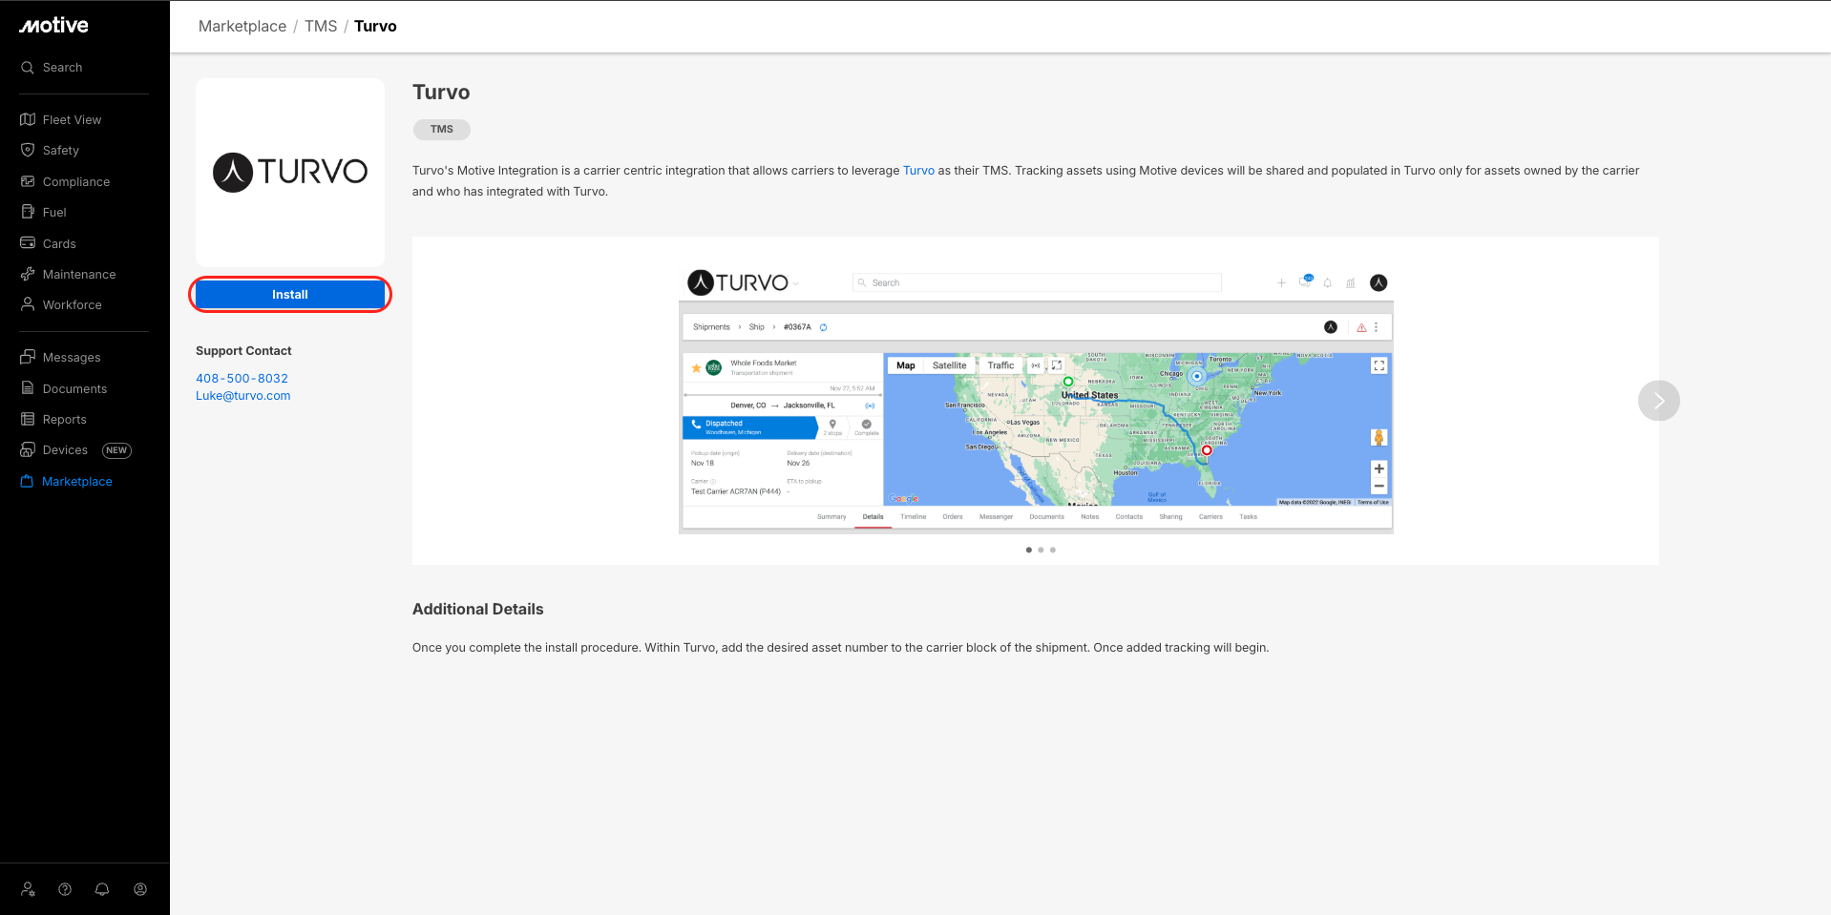The image size is (1831, 915).
Task: Advance carousel with the next arrow
Action: [1658, 401]
